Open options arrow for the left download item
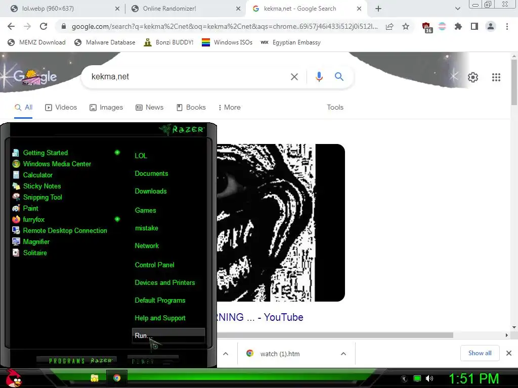The width and height of the screenshot is (518, 388). (x=226, y=354)
